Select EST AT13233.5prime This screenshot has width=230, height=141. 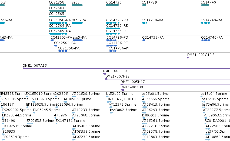click(86, 110)
